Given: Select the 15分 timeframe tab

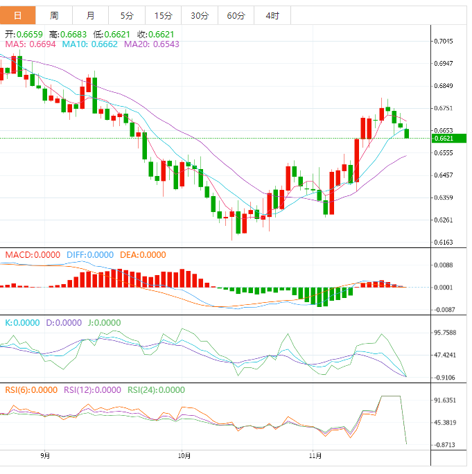Looking at the screenshot, I should pos(163,15).
